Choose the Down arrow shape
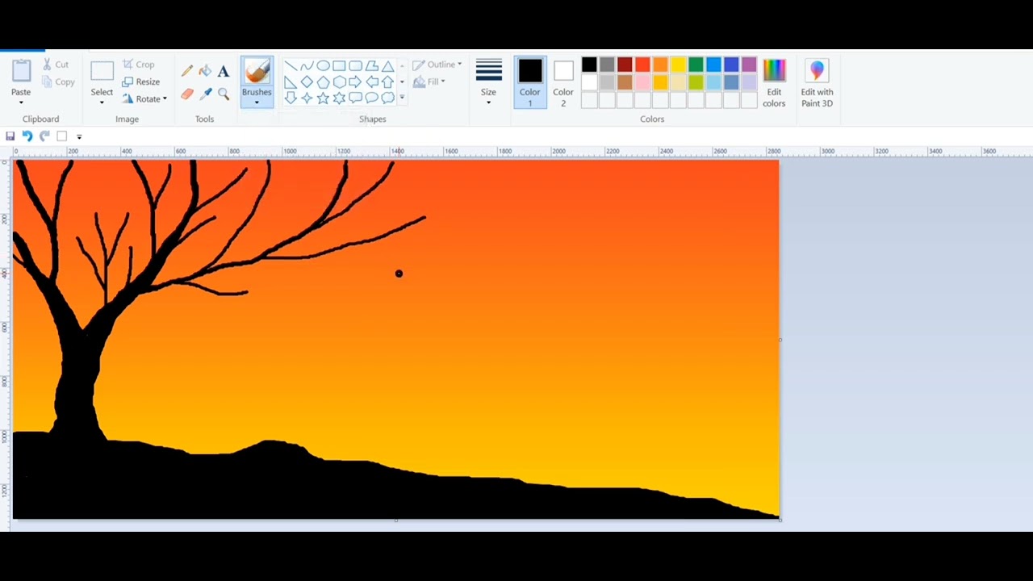Screen dimensions: 1033x581 (291, 98)
